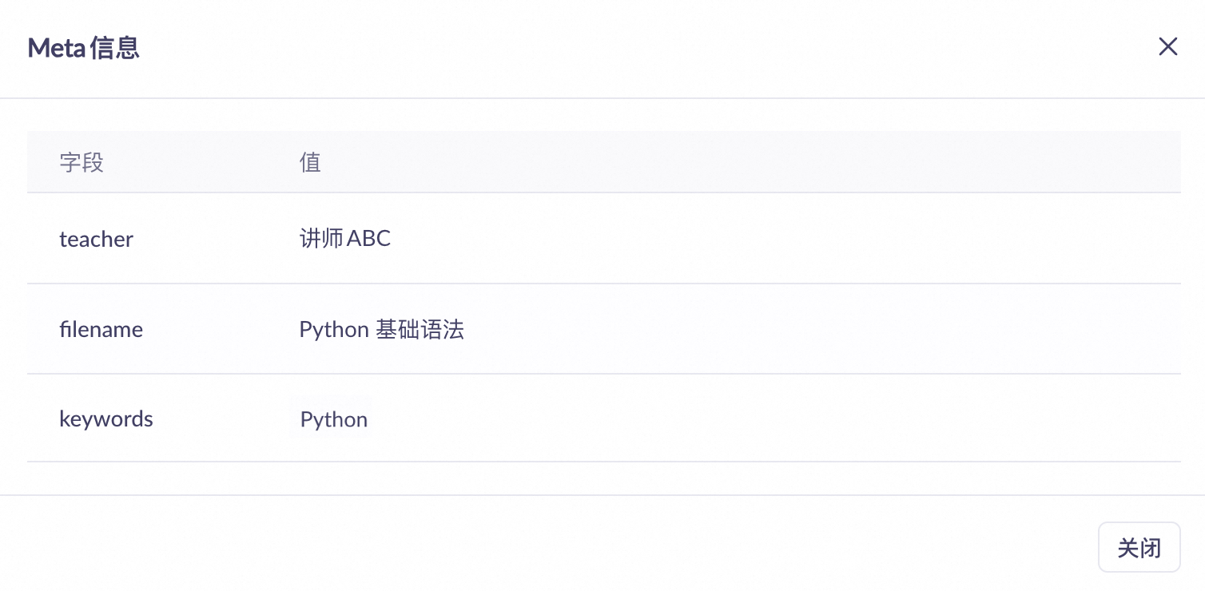Click the word Python in filename value
1205x591 pixels.
(333, 329)
